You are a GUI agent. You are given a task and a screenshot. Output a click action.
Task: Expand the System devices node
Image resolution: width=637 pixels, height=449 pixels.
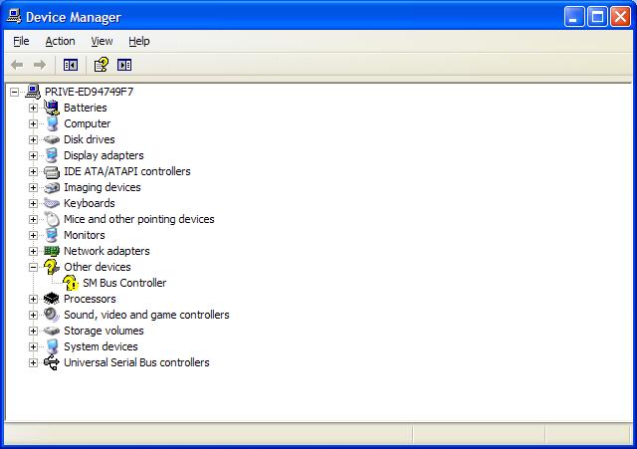coord(33,346)
